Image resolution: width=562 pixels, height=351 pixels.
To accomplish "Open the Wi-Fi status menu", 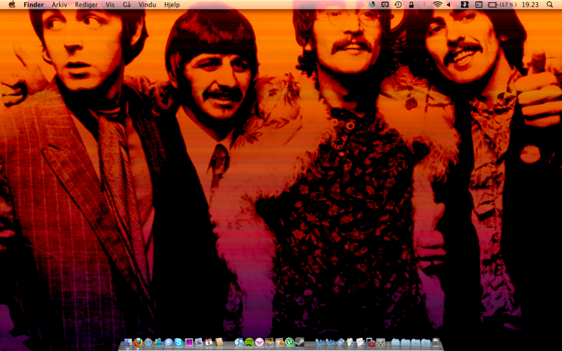I will 437,4.
